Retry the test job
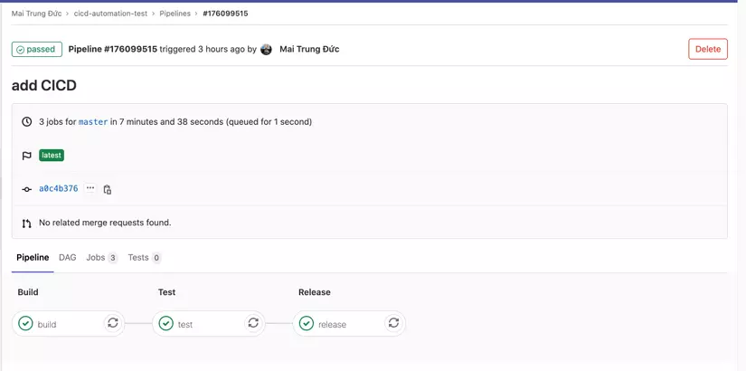746x371 pixels. click(253, 323)
